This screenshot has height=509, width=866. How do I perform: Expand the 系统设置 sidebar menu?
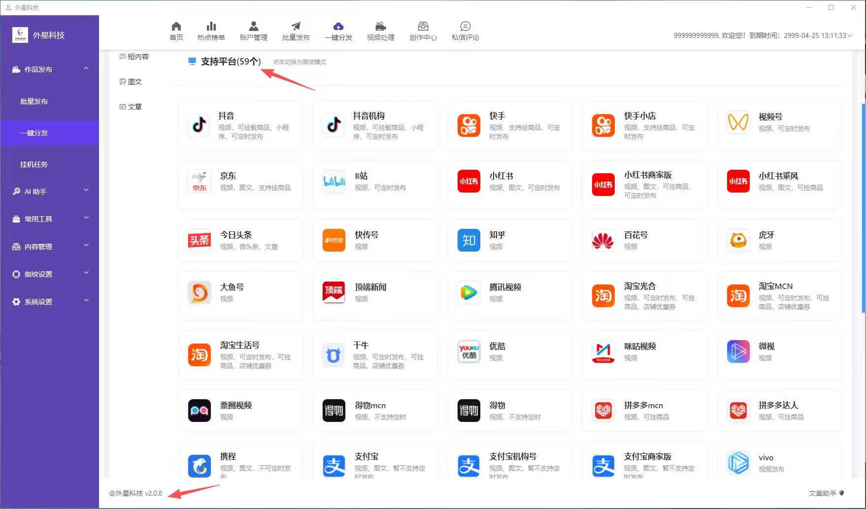click(86, 301)
